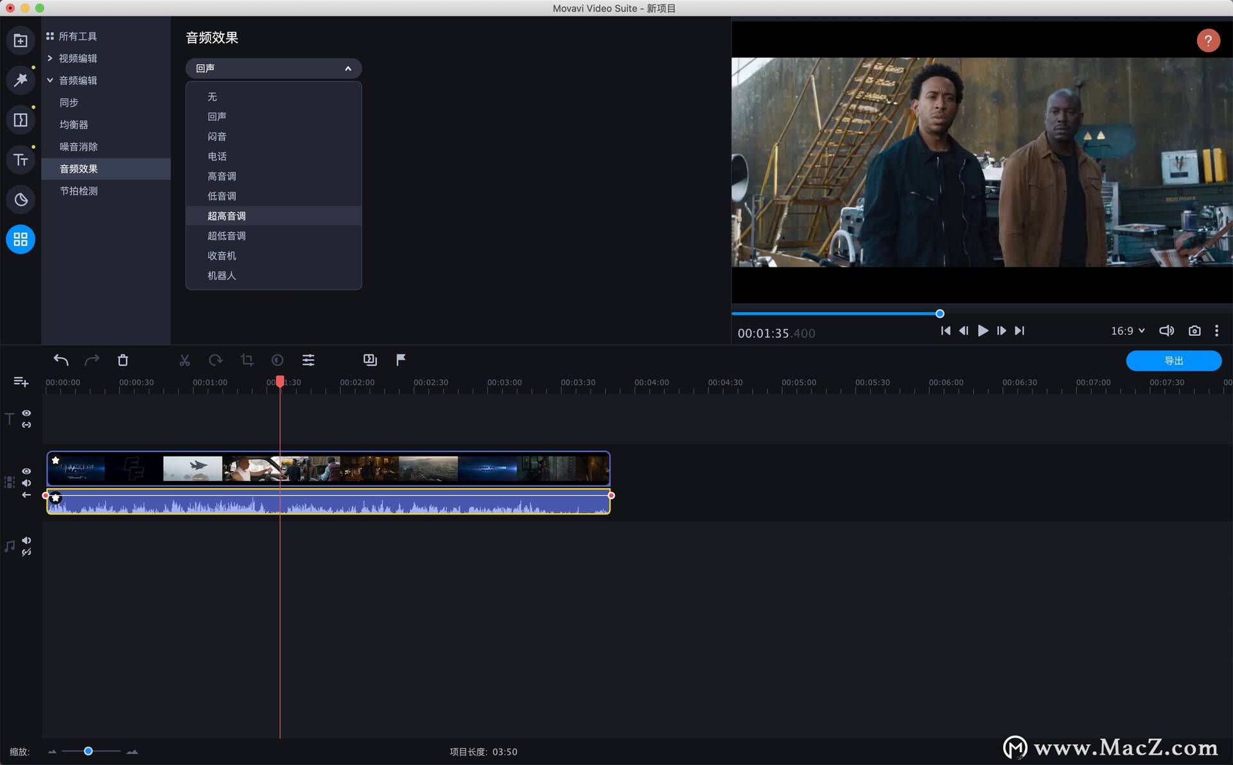The width and height of the screenshot is (1233, 765).
Task: Open the import media sidebar icon
Action: (x=21, y=40)
